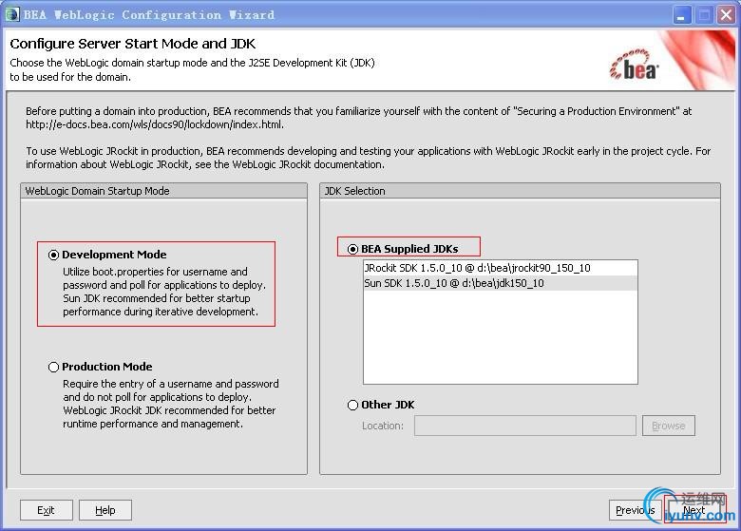This screenshot has height=531, width=741.
Task: Click the bea logo in the header
Action: [635, 66]
